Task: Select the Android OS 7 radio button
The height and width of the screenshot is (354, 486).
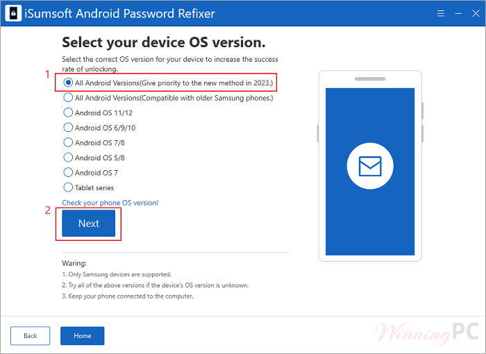Action: (68, 172)
